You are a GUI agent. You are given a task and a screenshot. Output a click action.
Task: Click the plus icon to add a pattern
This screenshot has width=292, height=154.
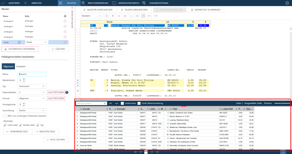[x=65, y=16]
